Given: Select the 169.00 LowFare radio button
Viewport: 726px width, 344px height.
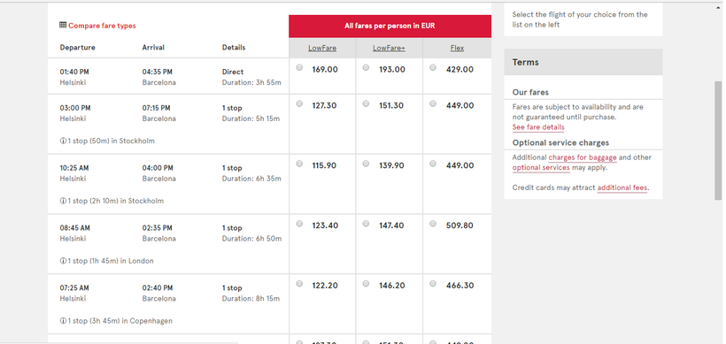Looking at the screenshot, I should click(299, 67).
